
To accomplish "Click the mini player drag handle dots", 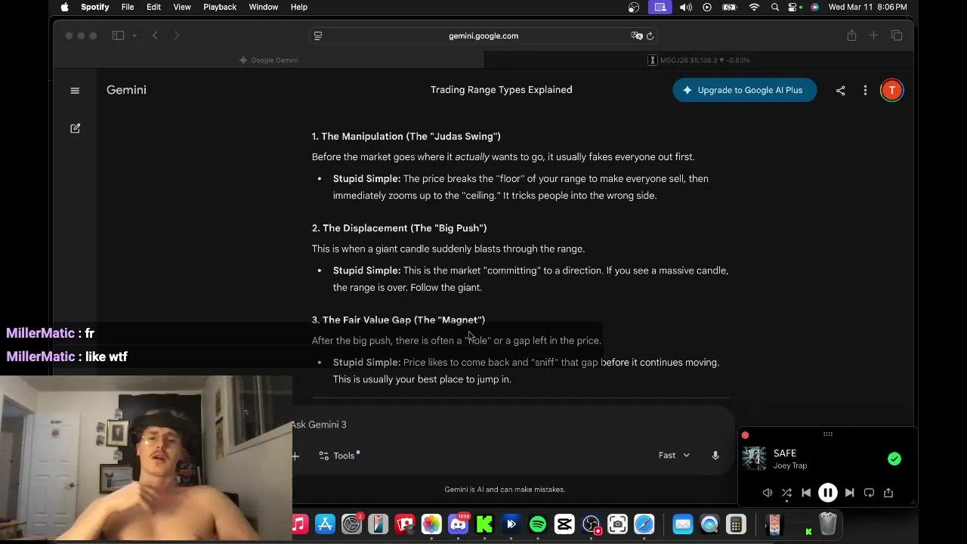I will (828, 434).
